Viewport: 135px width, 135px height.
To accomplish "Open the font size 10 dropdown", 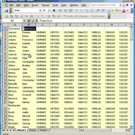I will 49,11.
